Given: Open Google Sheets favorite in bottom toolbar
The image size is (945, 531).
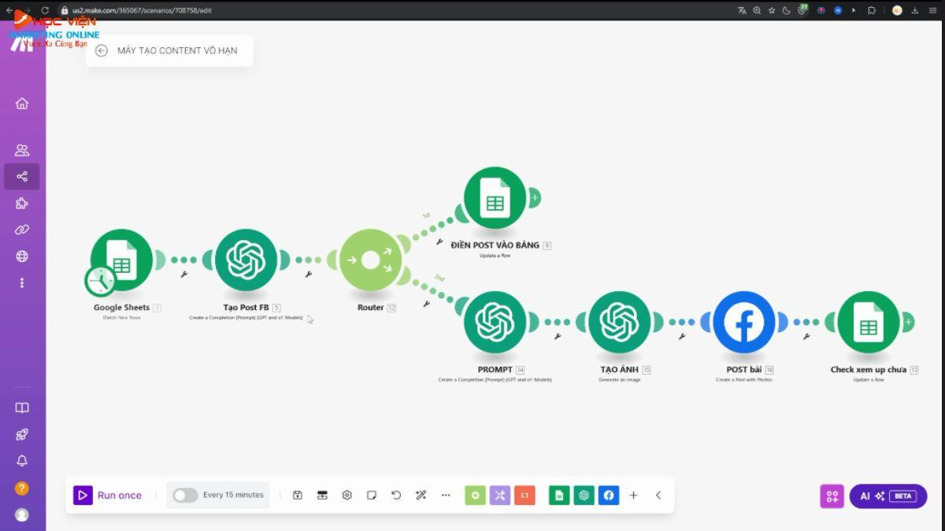Looking at the screenshot, I should (x=559, y=495).
